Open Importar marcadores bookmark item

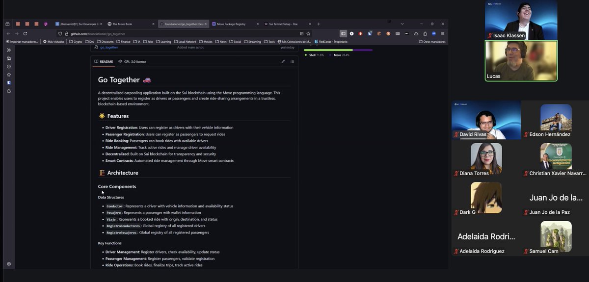[x=22, y=42]
